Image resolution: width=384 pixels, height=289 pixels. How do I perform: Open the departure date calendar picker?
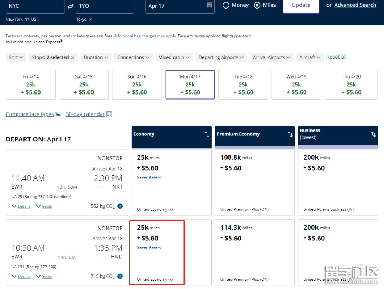pyautogui.click(x=209, y=5)
